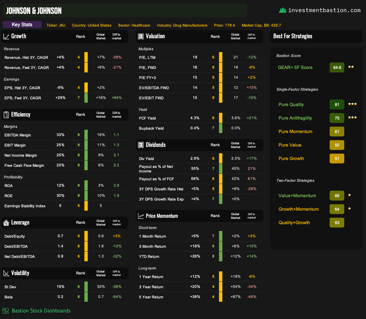Click the 66 Value+Momentum badge
Screen dimensions: 366x319
(x=337, y=196)
